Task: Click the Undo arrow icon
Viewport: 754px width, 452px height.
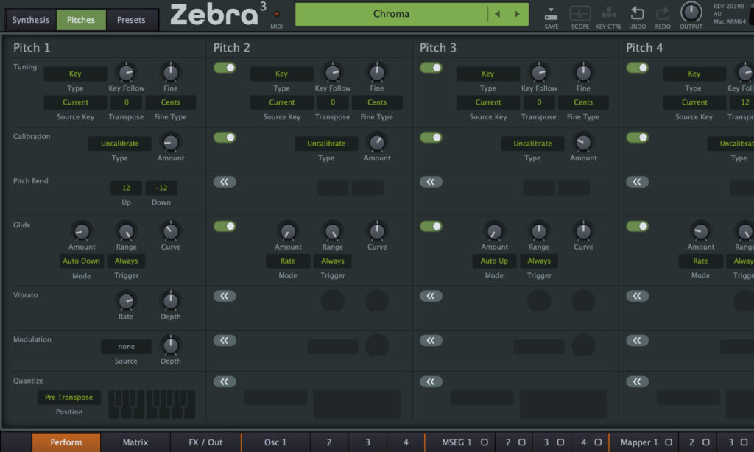Action: click(638, 14)
